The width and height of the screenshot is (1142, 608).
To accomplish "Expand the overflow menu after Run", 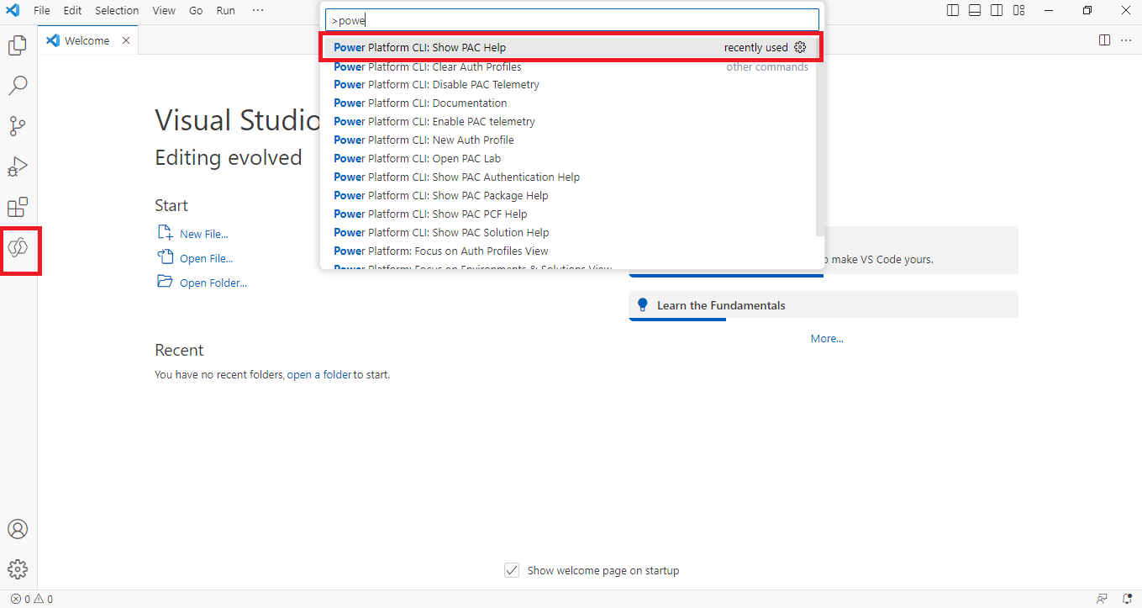I will pyautogui.click(x=257, y=10).
